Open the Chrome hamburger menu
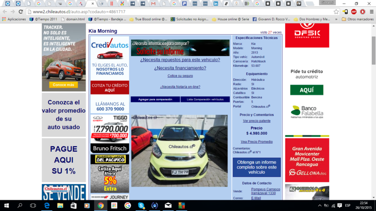This screenshot has height=211, width=376. click(x=371, y=11)
